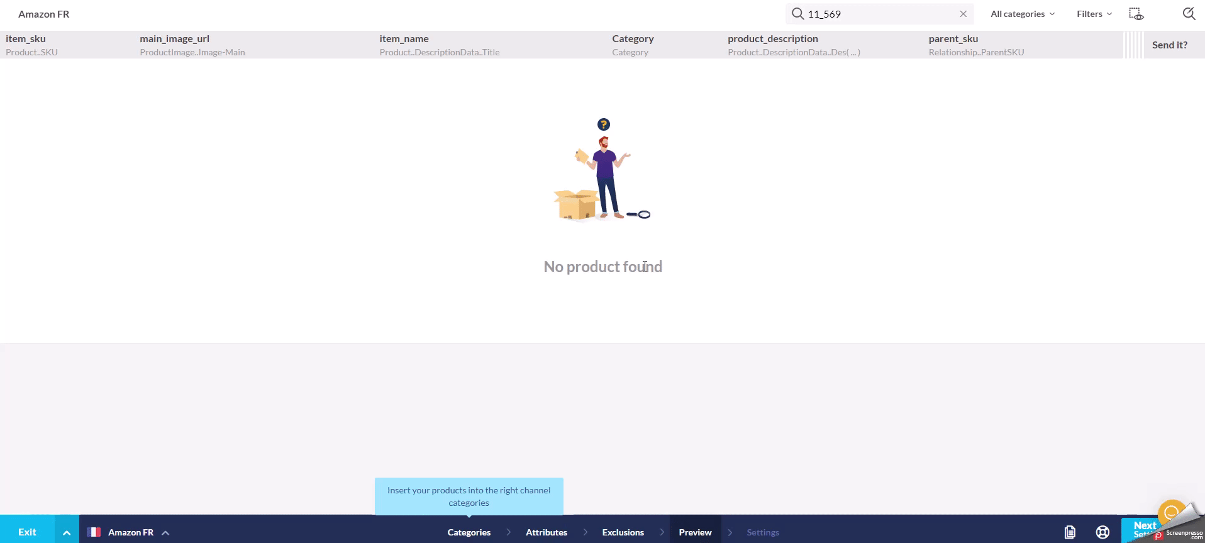Open the Filters dropdown
1205x543 pixels.
click(1094, 14)
